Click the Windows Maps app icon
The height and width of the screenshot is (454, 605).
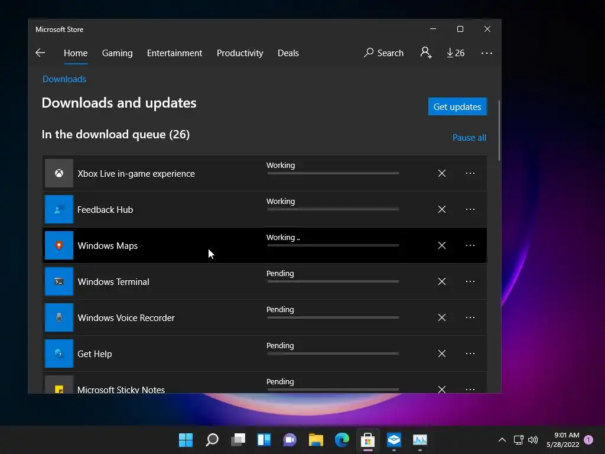tap(59, 245)
